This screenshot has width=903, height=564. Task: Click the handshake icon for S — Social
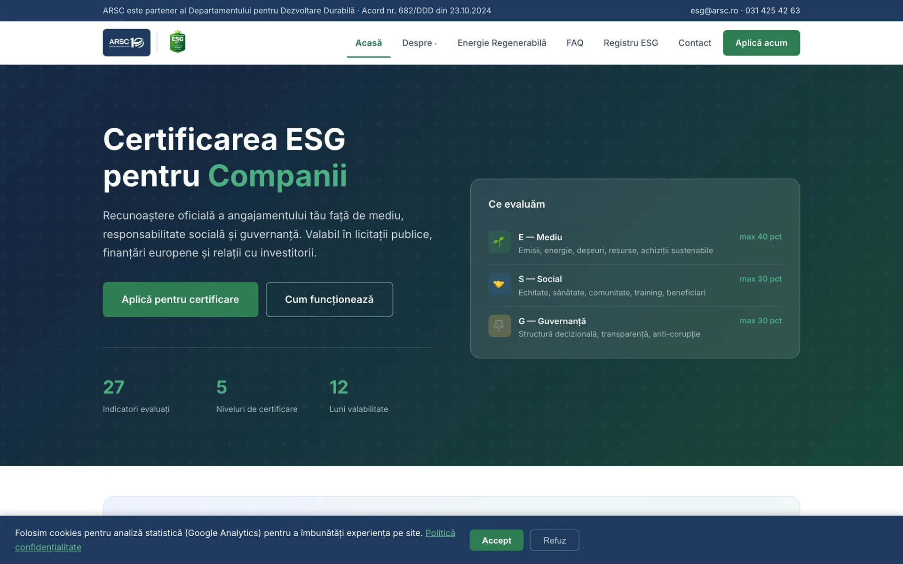(499, 284)
